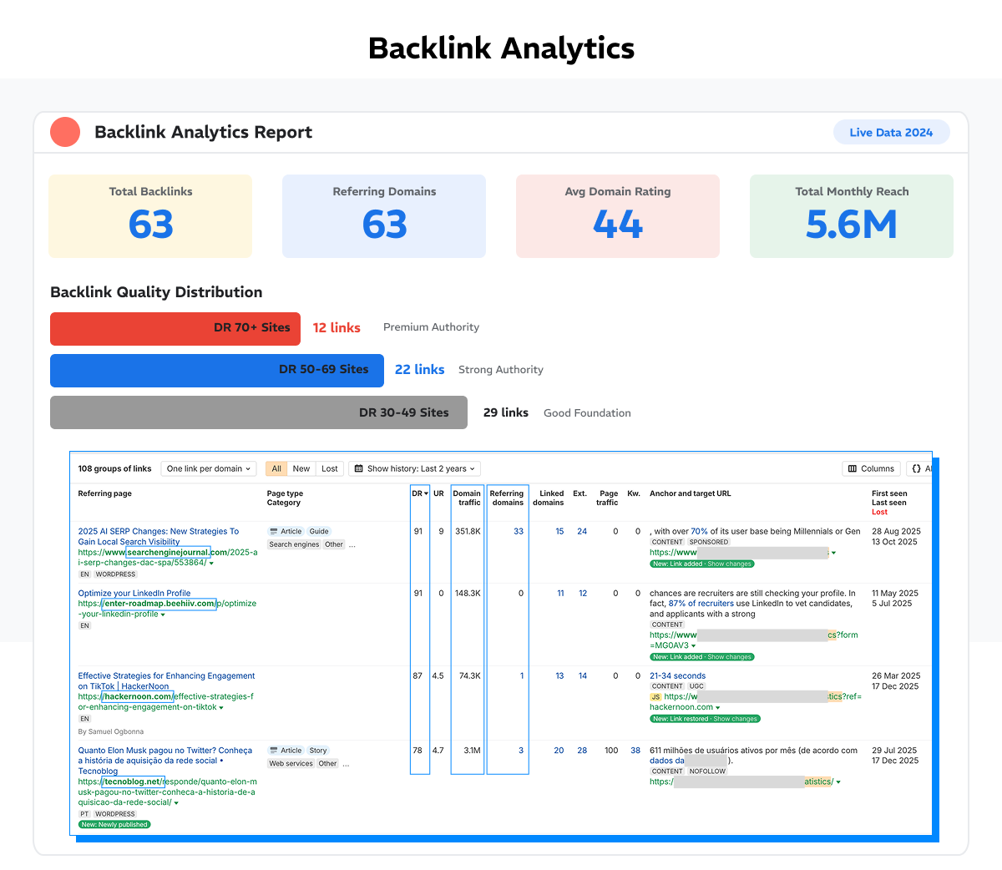Click the Referring domains column header

[507, 498]
